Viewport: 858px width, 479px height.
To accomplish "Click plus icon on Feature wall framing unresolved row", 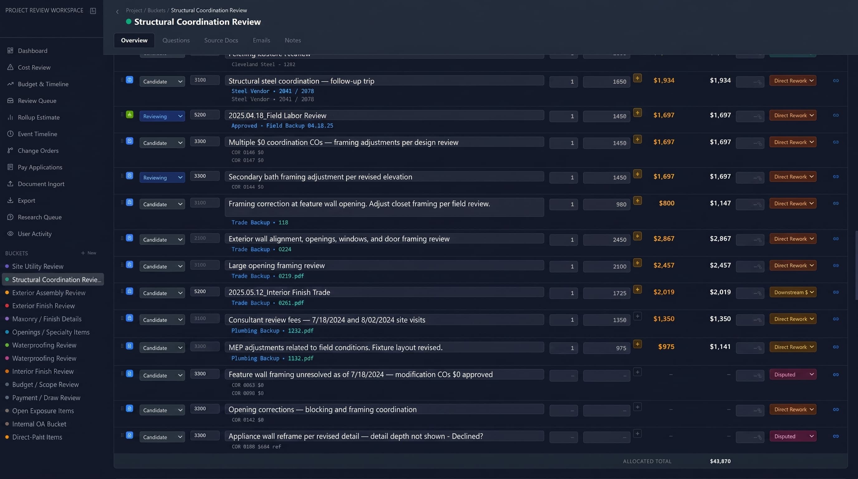I will pos(637,372).
